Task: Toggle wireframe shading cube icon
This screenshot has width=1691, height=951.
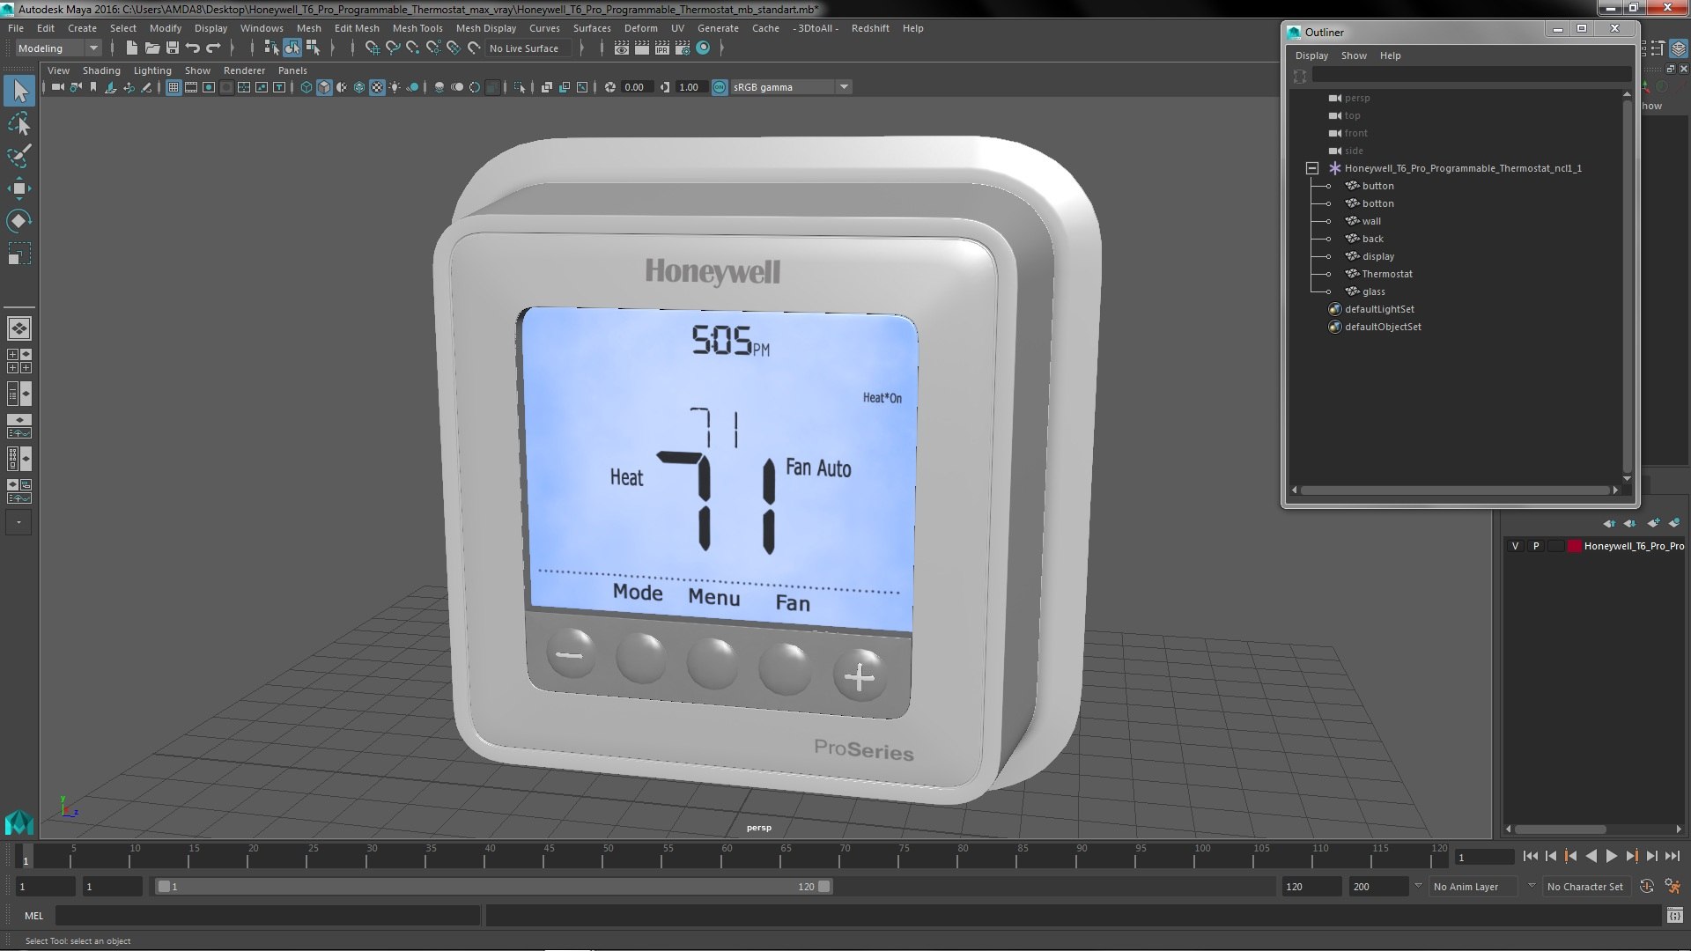Action: tap(306, 87)
